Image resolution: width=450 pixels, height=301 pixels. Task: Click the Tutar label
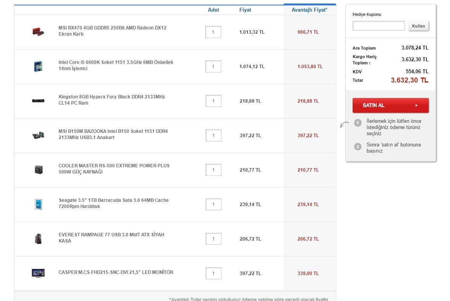[358, 80]
